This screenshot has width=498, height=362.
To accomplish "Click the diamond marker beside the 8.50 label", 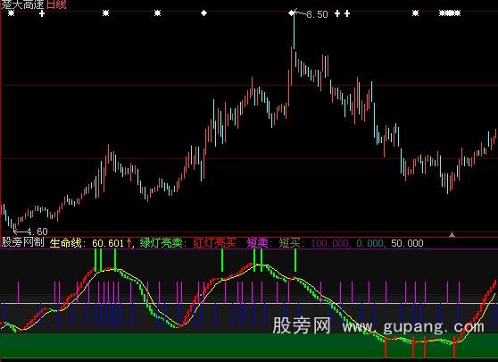I will 291,13.
